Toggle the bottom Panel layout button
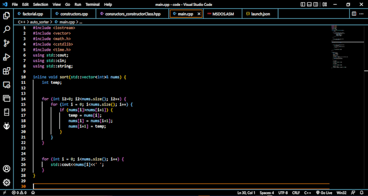 pyautogui.click(x=310, y=4)
